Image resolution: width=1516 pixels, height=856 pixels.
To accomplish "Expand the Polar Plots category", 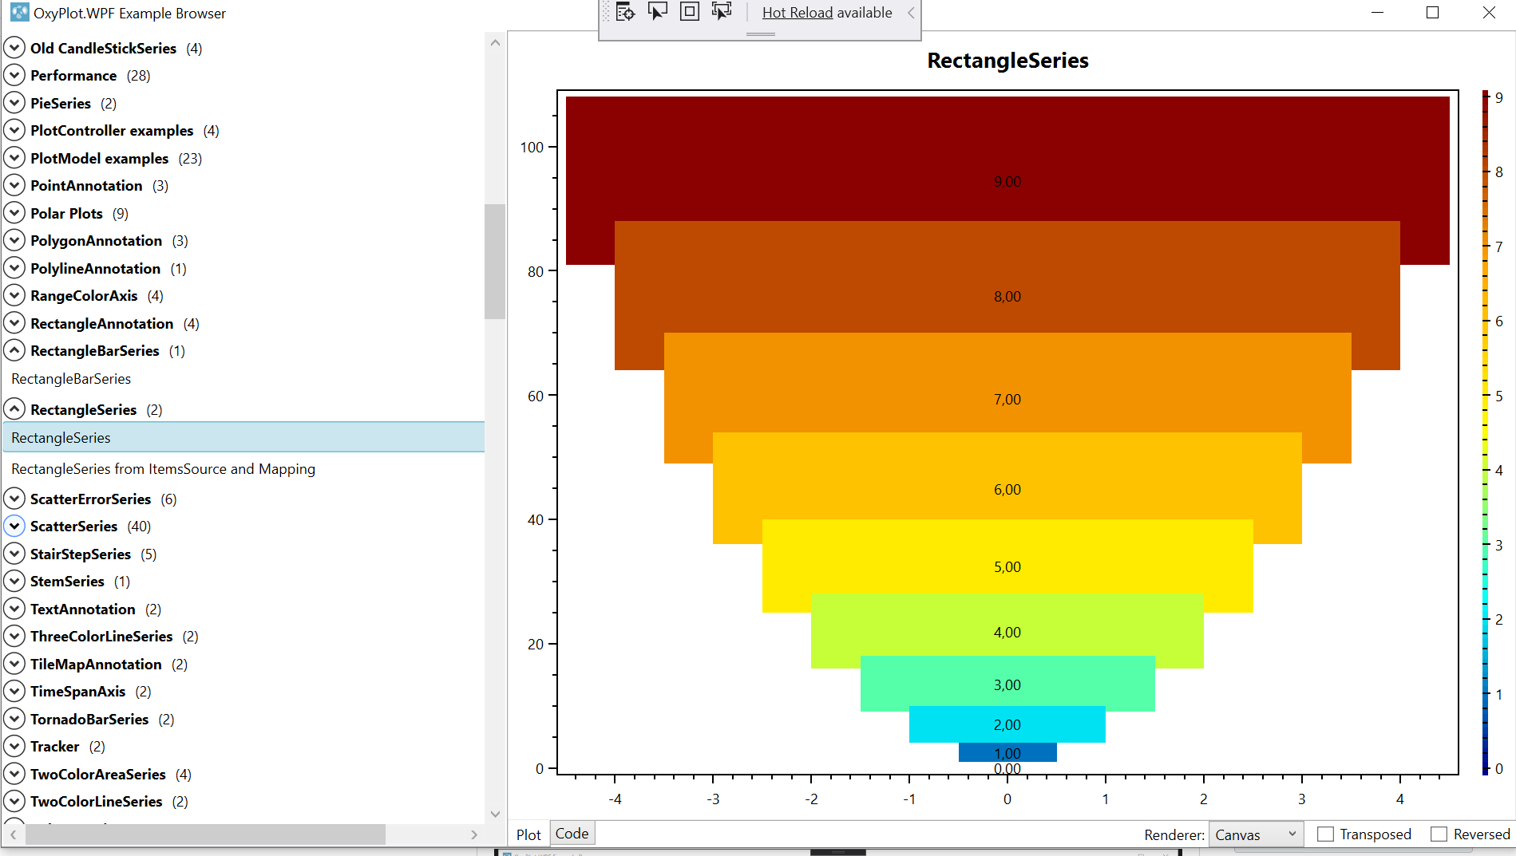I will [14, 212].
